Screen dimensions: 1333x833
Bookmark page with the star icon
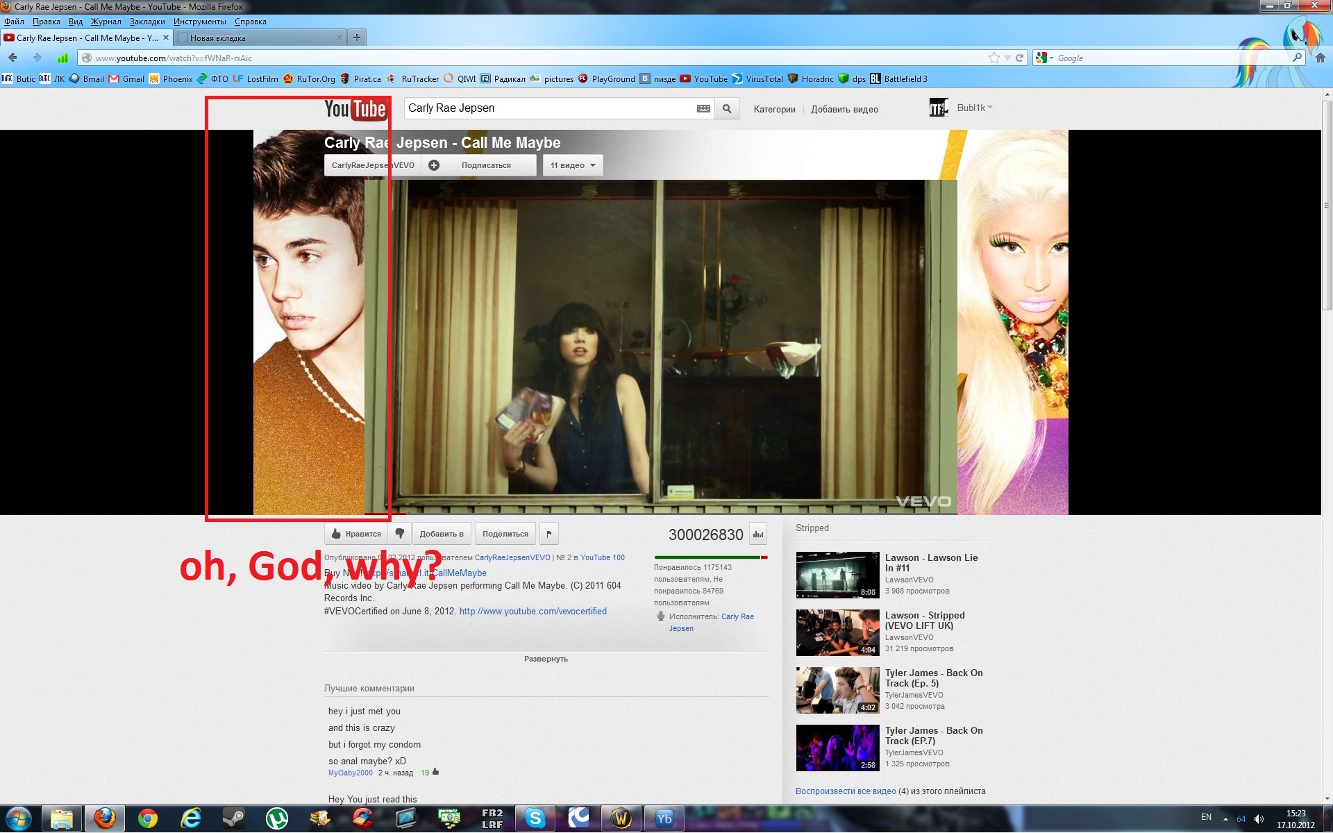pyautogui.click(x=994, y=58)
